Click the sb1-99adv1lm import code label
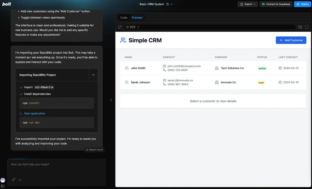Image resolution: width=312 pixels, height=189 pixels. pyautogui.click(x=44, y=87)
